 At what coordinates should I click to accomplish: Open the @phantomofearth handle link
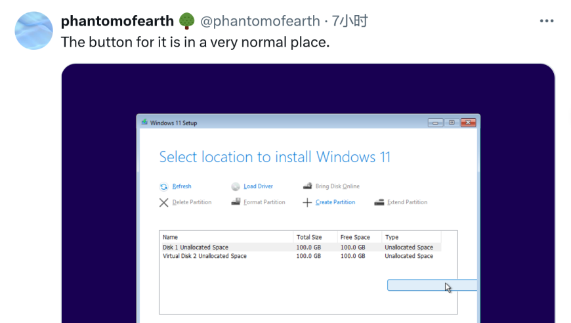pos(260,21)
